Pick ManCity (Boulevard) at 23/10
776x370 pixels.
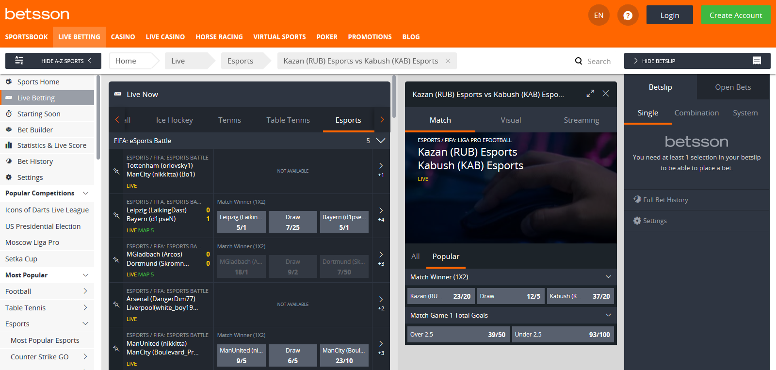click(x=344, y=355)
